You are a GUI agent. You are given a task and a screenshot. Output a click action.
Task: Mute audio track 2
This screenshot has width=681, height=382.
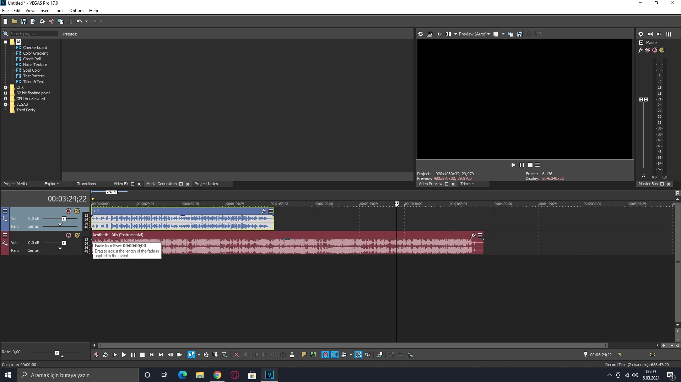click(69, 235)
